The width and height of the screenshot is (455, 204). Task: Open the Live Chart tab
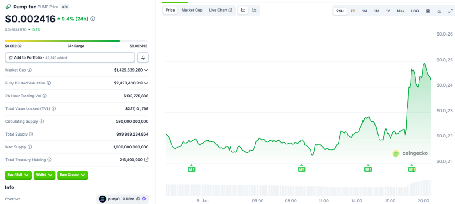[x=220, y=10]
